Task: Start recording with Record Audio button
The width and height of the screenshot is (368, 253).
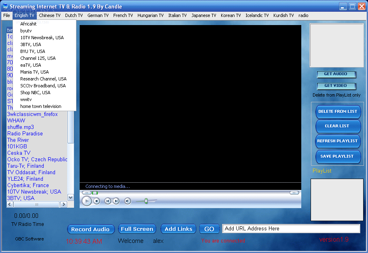Action: pyautogui.click(x=91, y=229)
